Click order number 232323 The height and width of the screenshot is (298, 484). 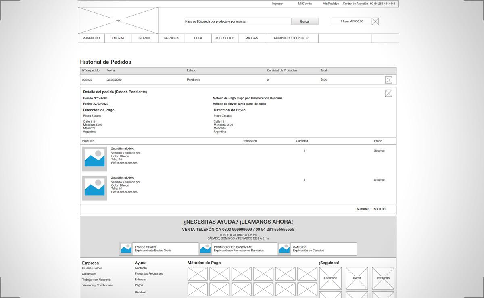pos(87,80)
